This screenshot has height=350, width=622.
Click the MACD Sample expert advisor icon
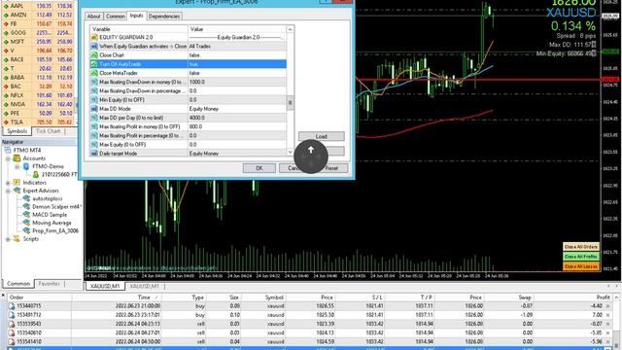coord(26,215)
